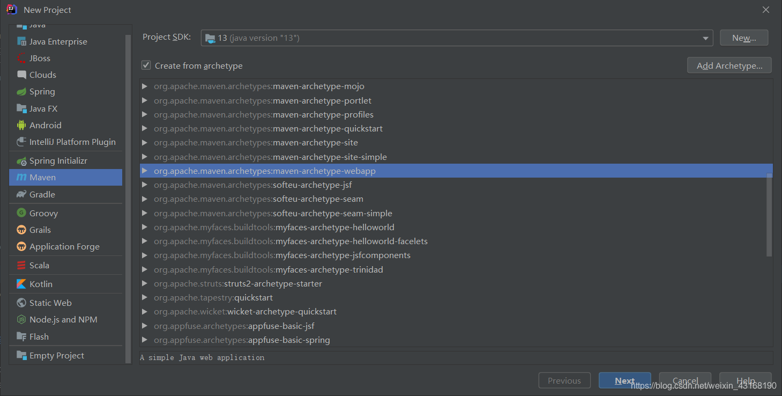
Task: Click the Cancel button
Action: coord(685,380)
